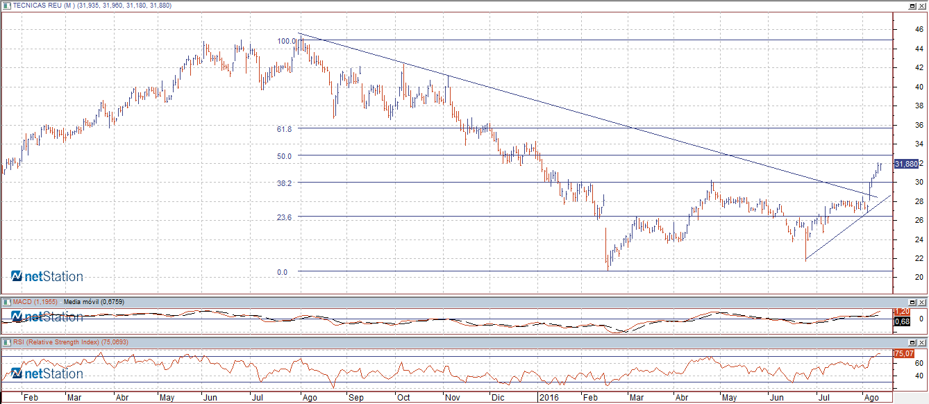Screen dimensions: 929x404
Task: Maximize the TECNICAS REU price panel
Action: 912,6
